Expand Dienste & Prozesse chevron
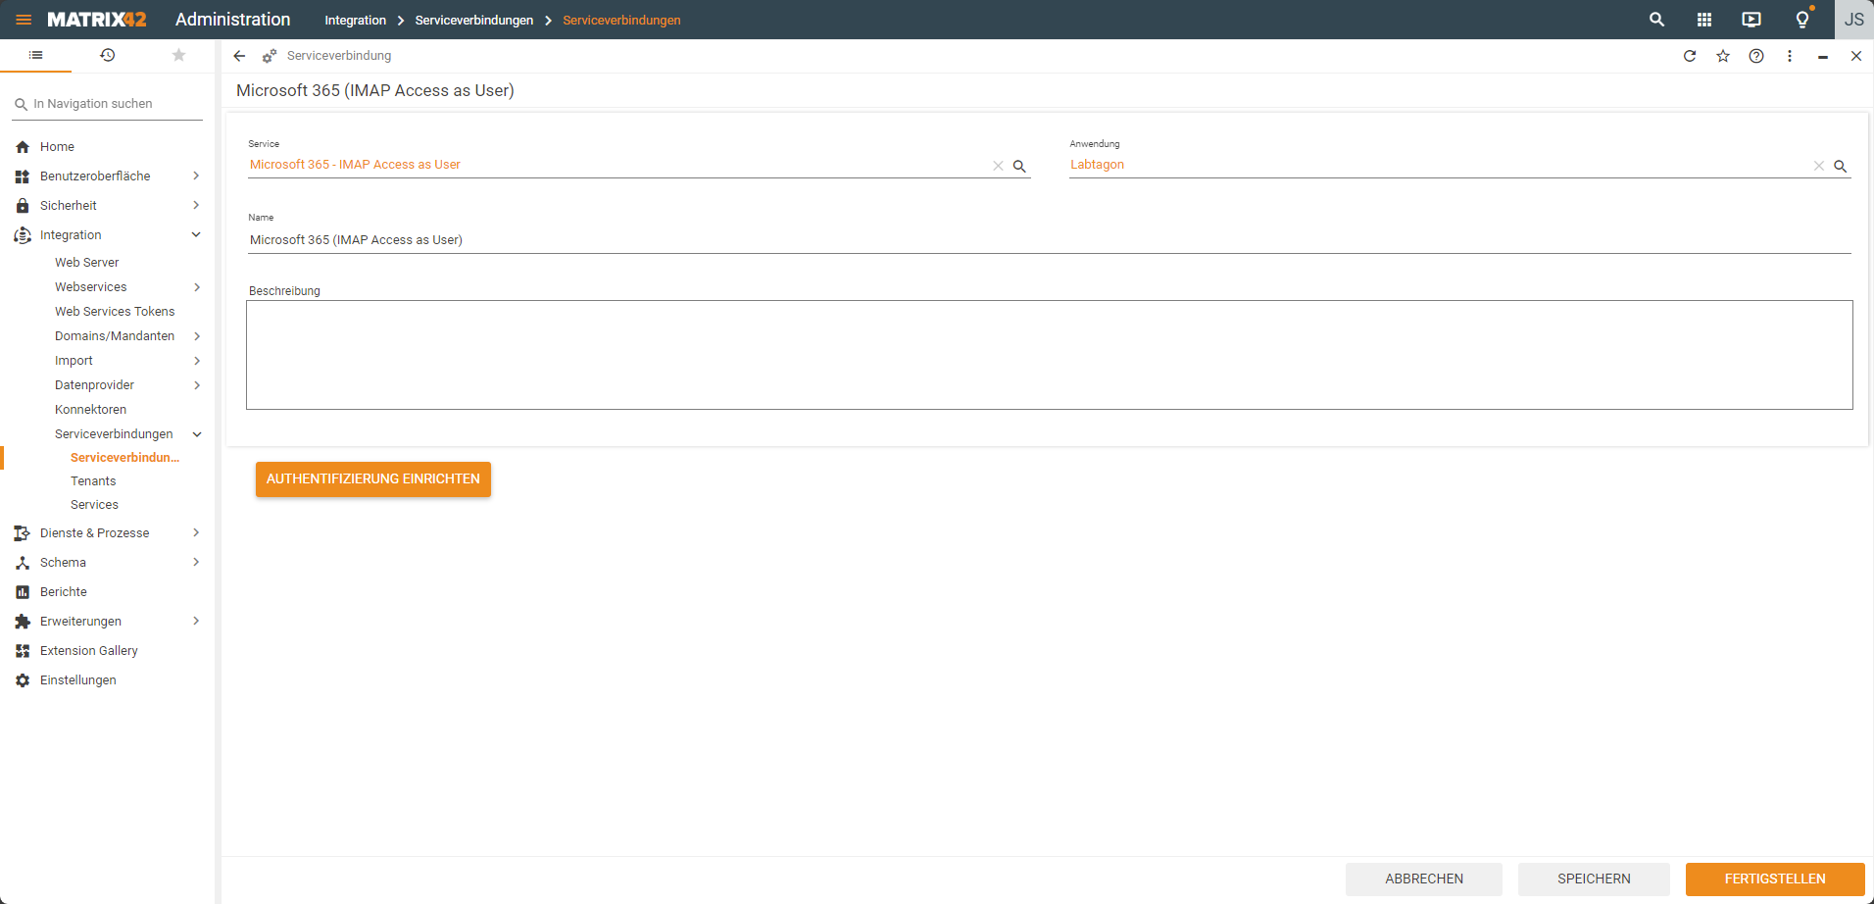 [x=196, y=533]
